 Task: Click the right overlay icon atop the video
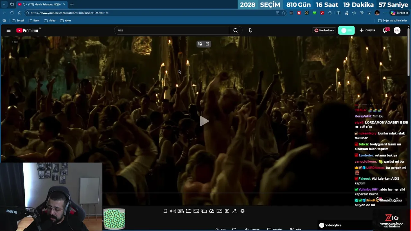207,44
